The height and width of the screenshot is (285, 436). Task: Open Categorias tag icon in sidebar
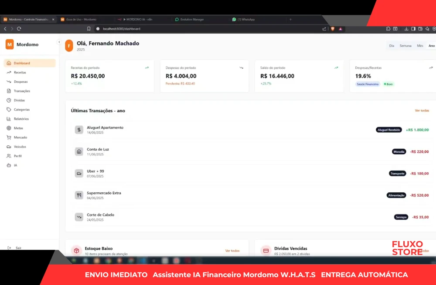[9, 110]
